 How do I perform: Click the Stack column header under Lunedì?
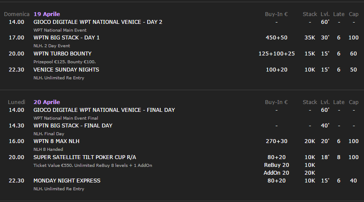point(310,102)
